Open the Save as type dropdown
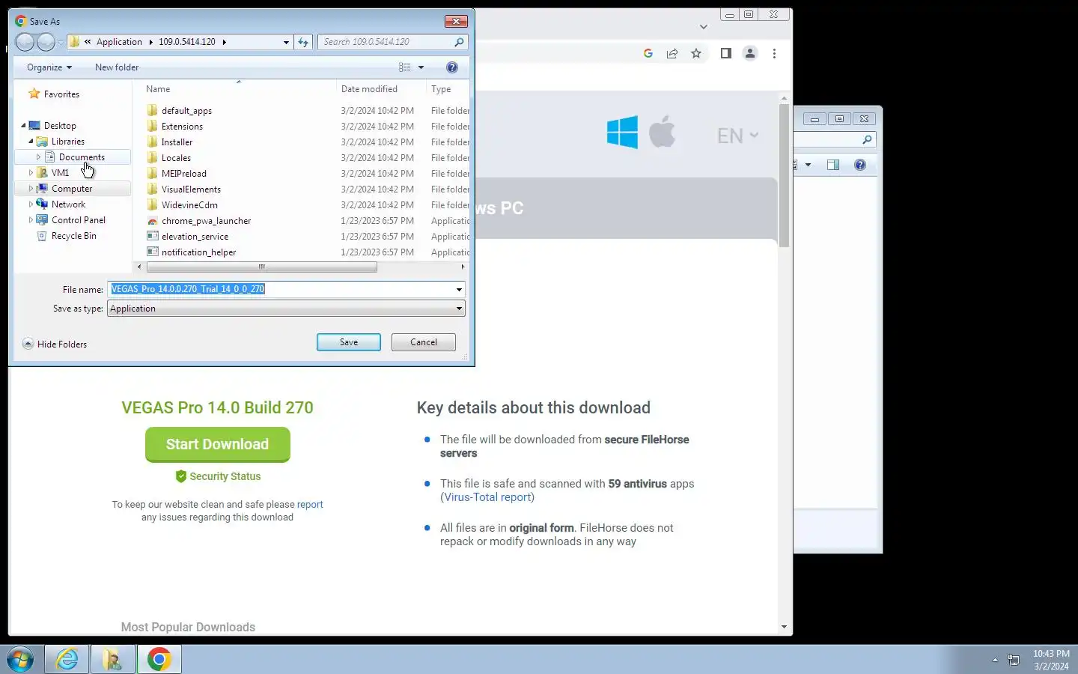Image resolution: width=1078 pixels, height=674 pixels. pos(286,309)
